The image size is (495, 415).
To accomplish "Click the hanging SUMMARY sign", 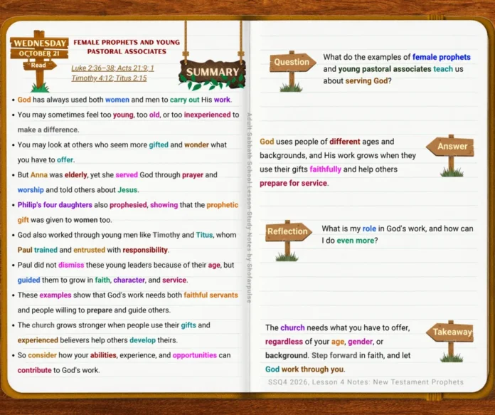I will coord(212,73).
